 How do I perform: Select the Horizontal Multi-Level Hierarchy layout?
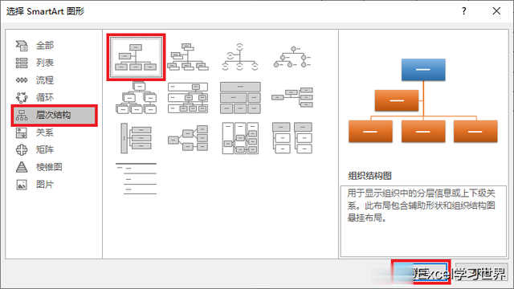(x=136, y=138)
